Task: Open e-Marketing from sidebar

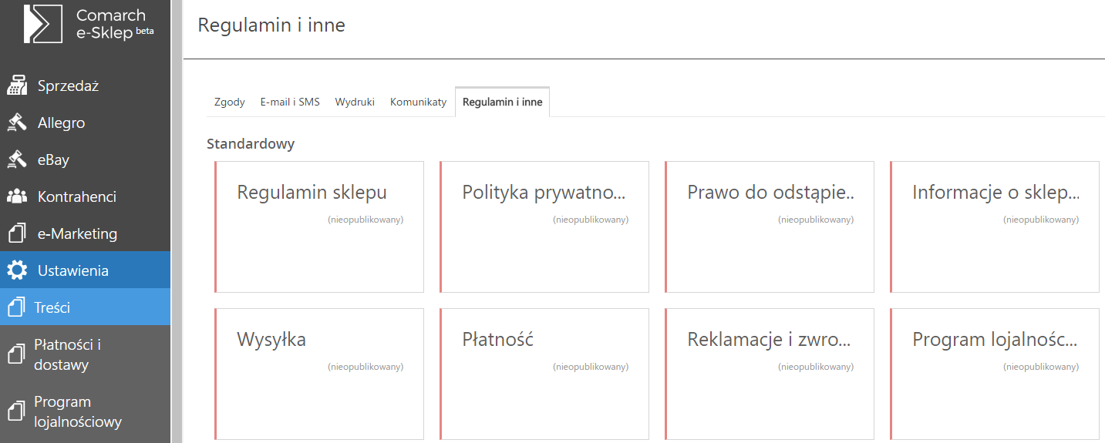Action: tap(85, 233)
